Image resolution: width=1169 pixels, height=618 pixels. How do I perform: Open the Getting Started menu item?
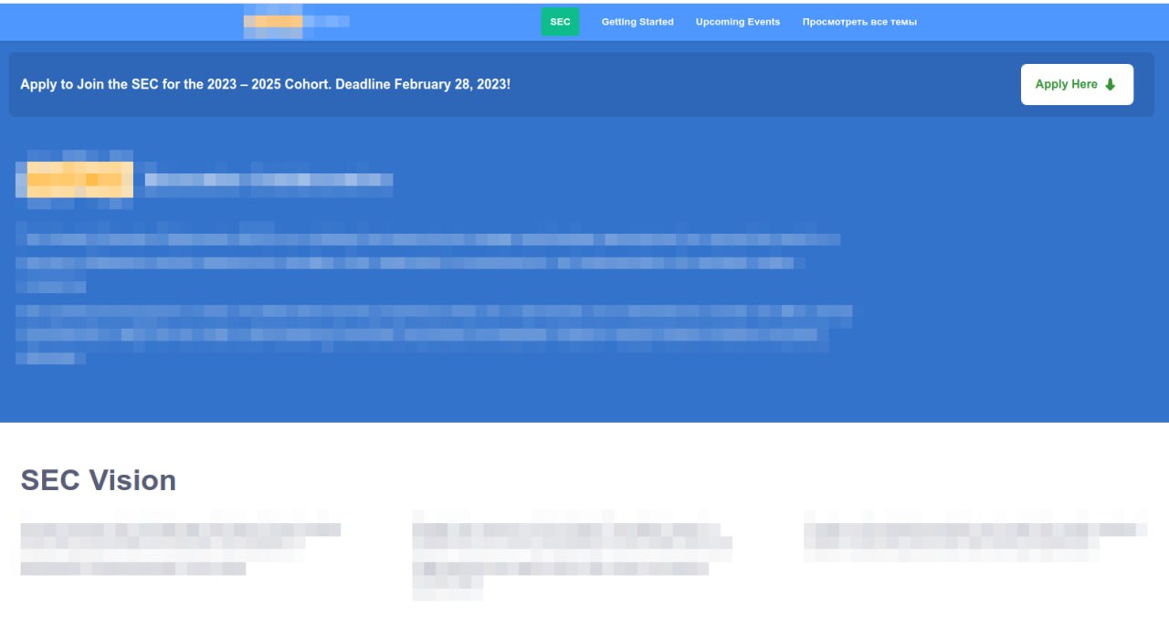point(637,22)
